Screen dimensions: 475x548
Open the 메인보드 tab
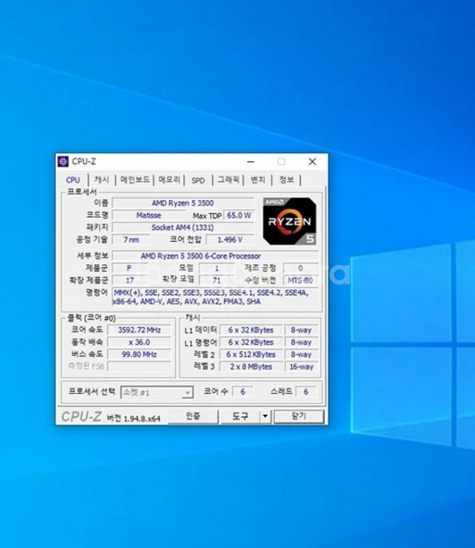135,180
